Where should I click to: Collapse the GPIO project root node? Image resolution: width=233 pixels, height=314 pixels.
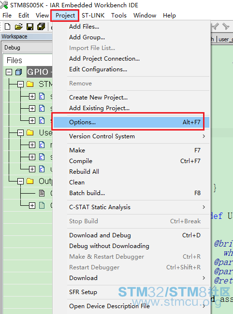[x=9, y=72]
